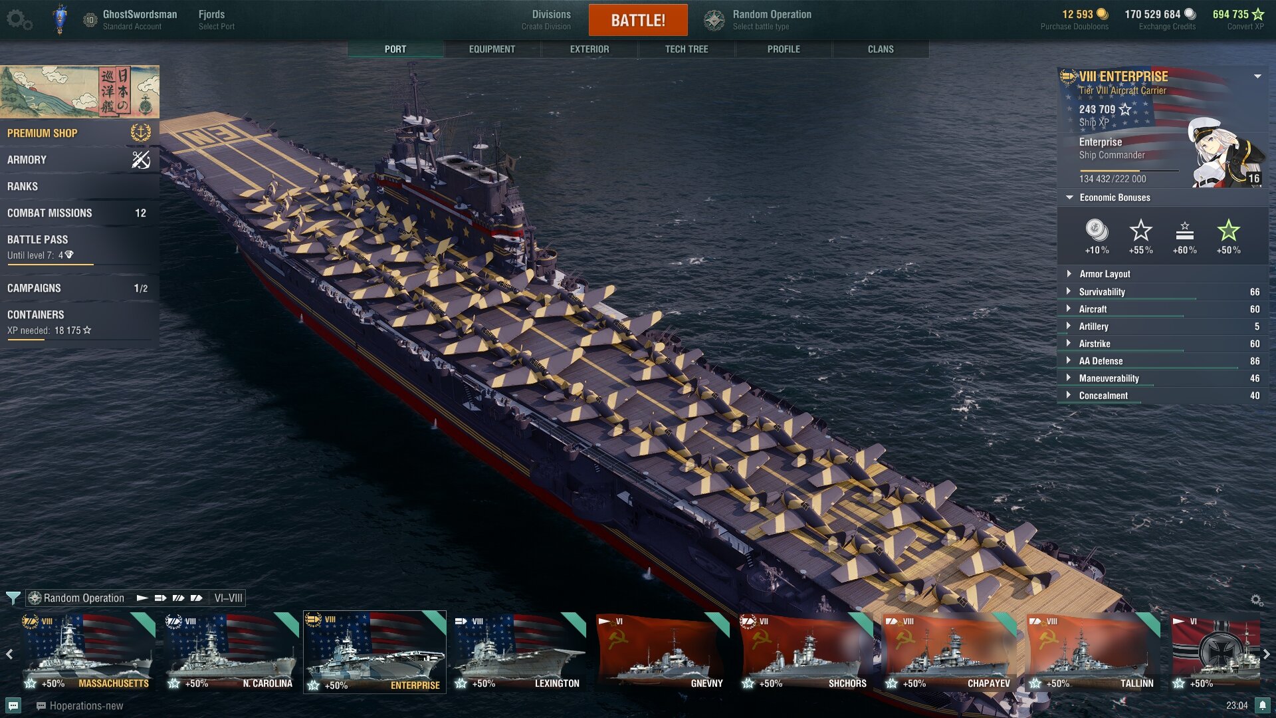This screenshot has height=718, width=1276.
Task: Open battle type selector icon
Action: 714,20
